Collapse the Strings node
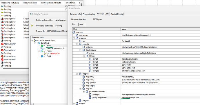Viewport: 200px width, 105px height. click(x=84, y=56)
